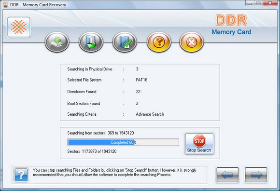Click the orange dotted logo icon
The image size is (280, 191).
click(19, 27)
